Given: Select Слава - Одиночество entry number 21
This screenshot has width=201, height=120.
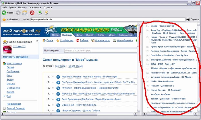Looking at the screenshot, I should coord(163,26).
